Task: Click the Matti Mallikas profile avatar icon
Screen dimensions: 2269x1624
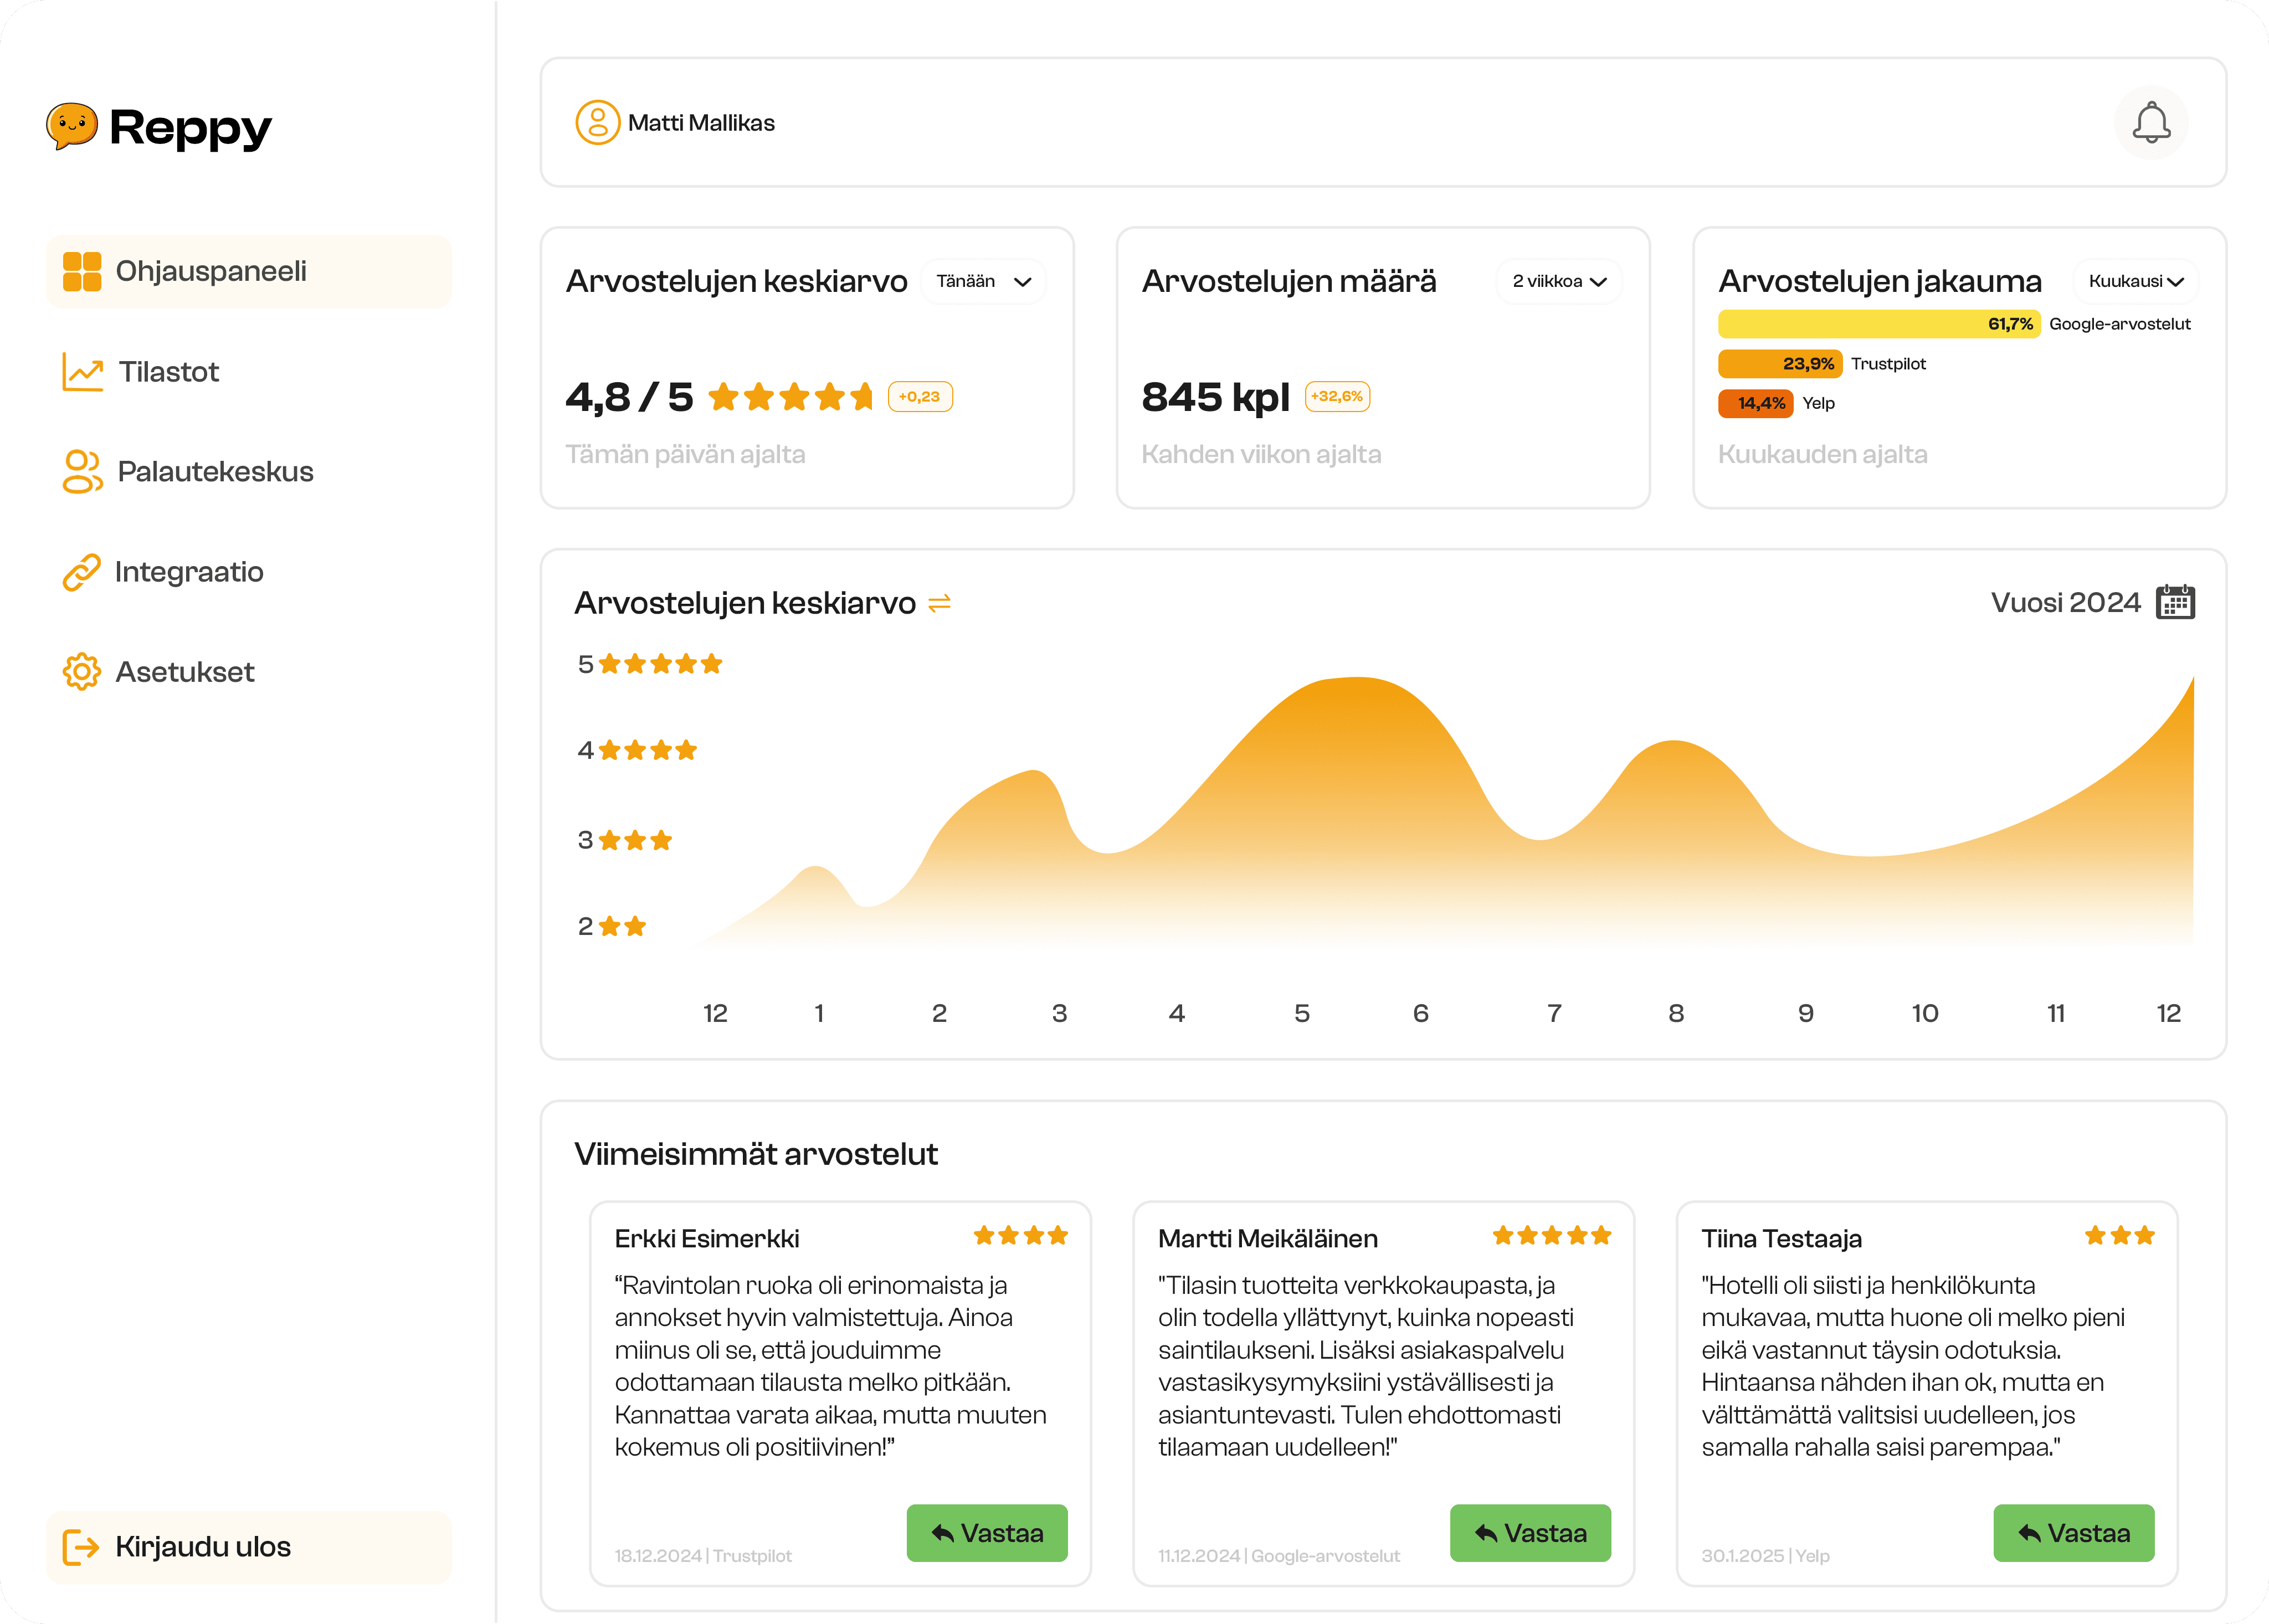Action: click(597, 123)
